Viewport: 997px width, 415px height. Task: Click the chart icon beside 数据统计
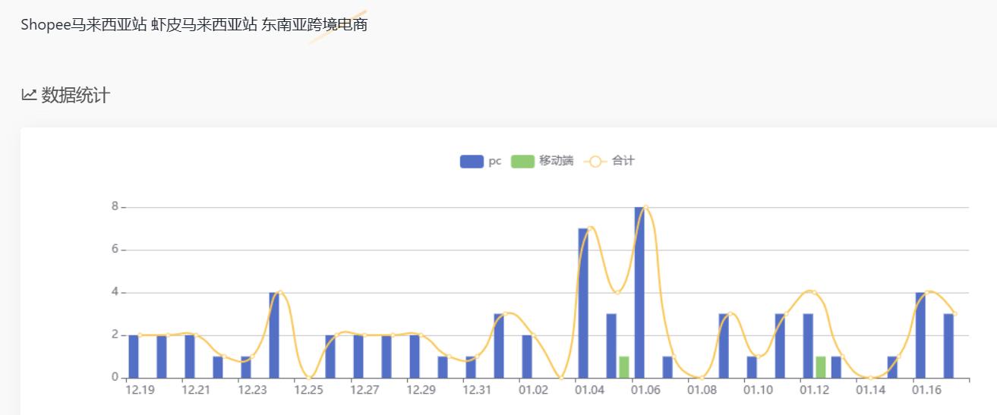click(29, 95)
